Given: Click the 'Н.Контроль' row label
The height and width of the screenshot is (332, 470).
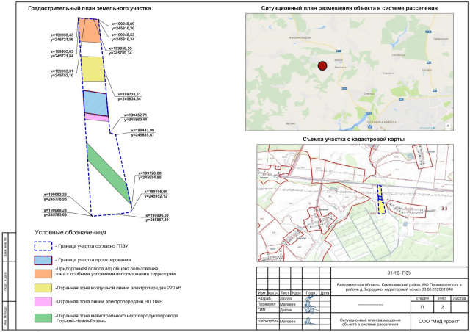Looking at the screenshot, I should click(x=267, y=321).
